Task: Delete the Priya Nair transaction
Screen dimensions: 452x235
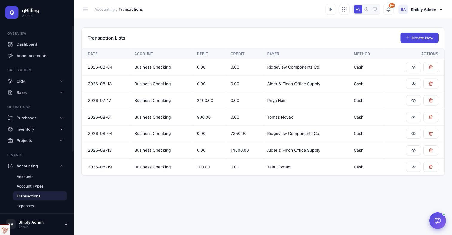Action: tap(431, 101)
